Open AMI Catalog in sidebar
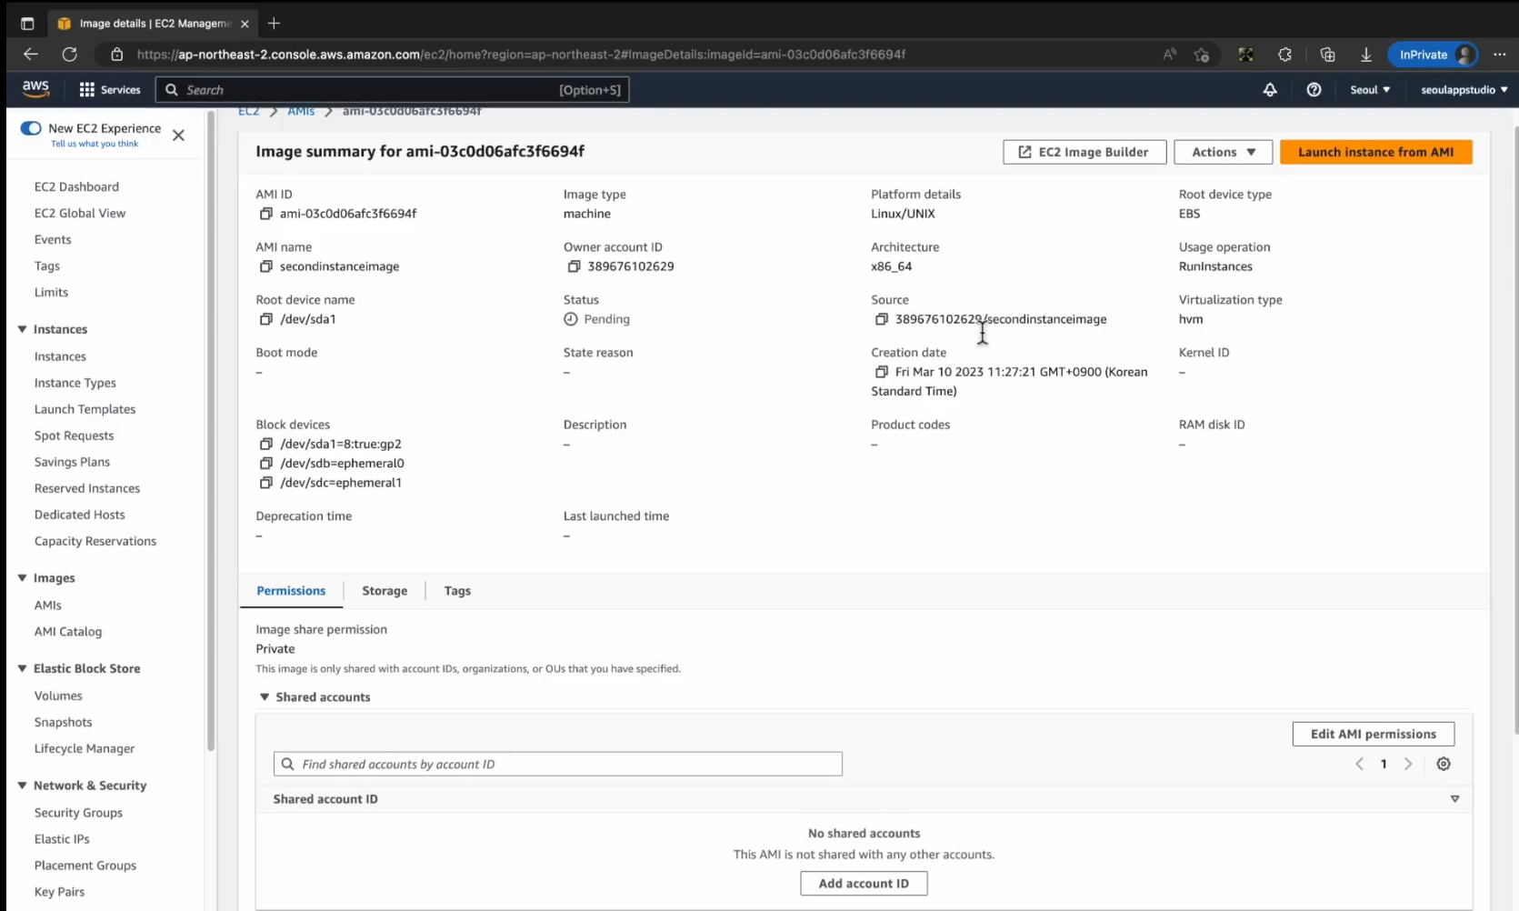This screenshot has width=1519, height=911. (x=68, y=632)
